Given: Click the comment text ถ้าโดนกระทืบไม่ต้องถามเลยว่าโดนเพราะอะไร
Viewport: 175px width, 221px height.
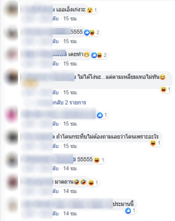Looking at the screenshot, I should 107,136.
